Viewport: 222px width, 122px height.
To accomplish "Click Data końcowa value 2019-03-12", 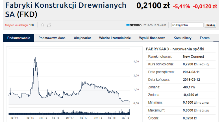I will (x=191, y=80).
